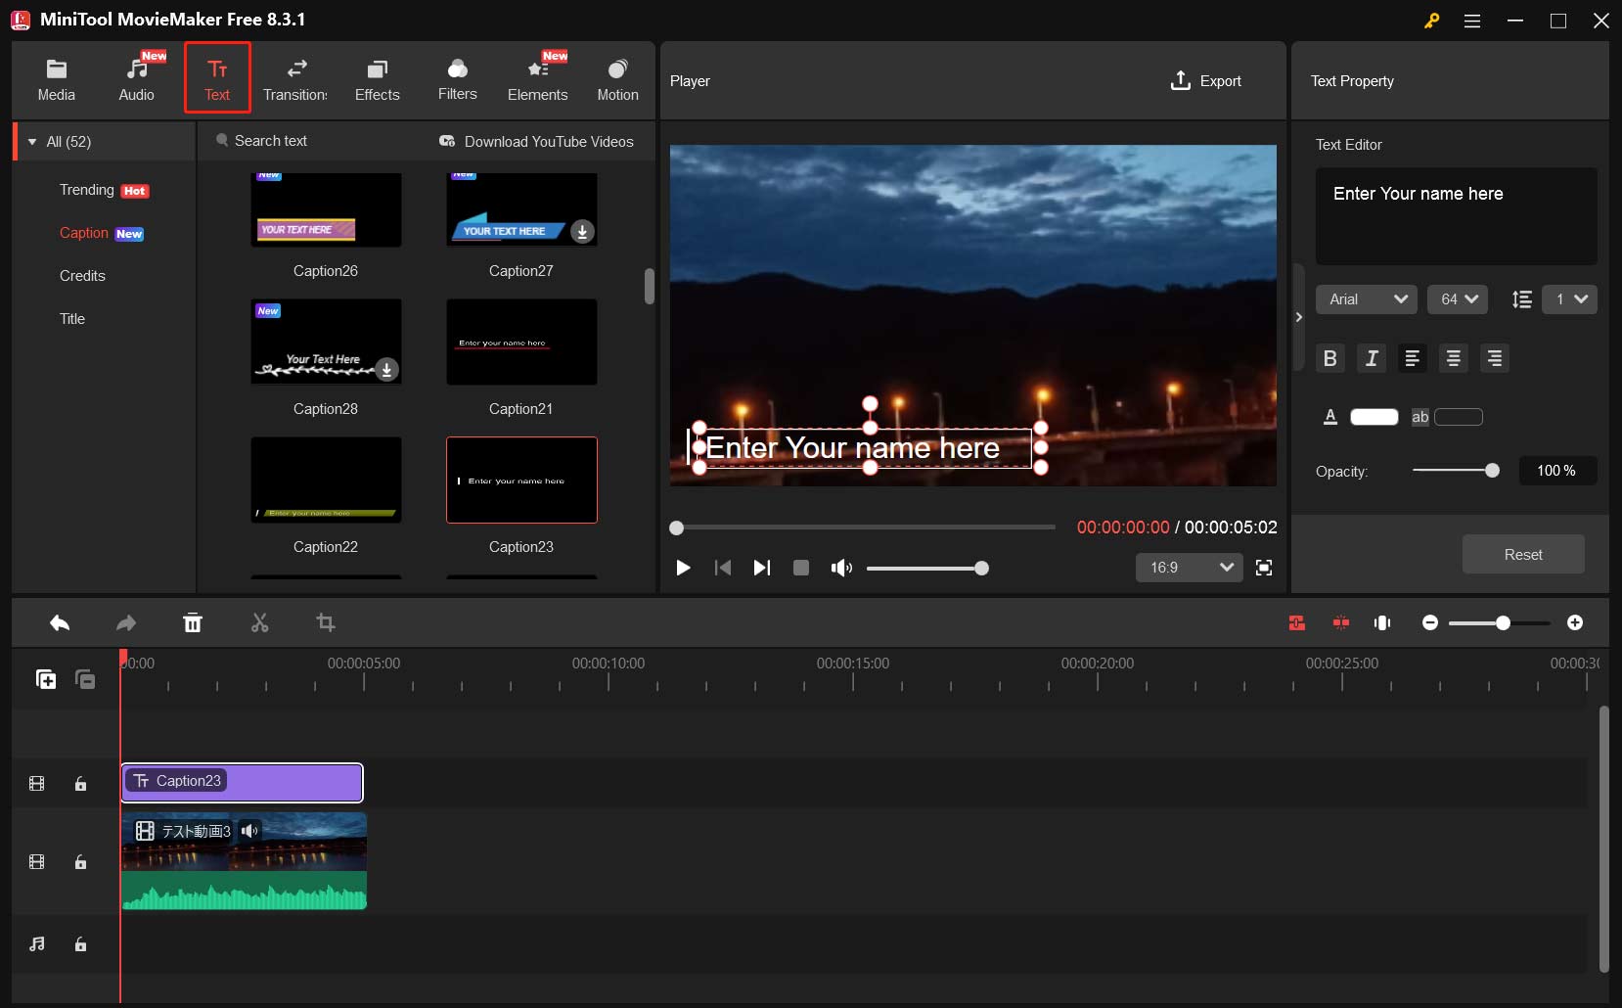1622x1008 pixels.
Task: Open the white text color swatch
Action: point(1374,417)
